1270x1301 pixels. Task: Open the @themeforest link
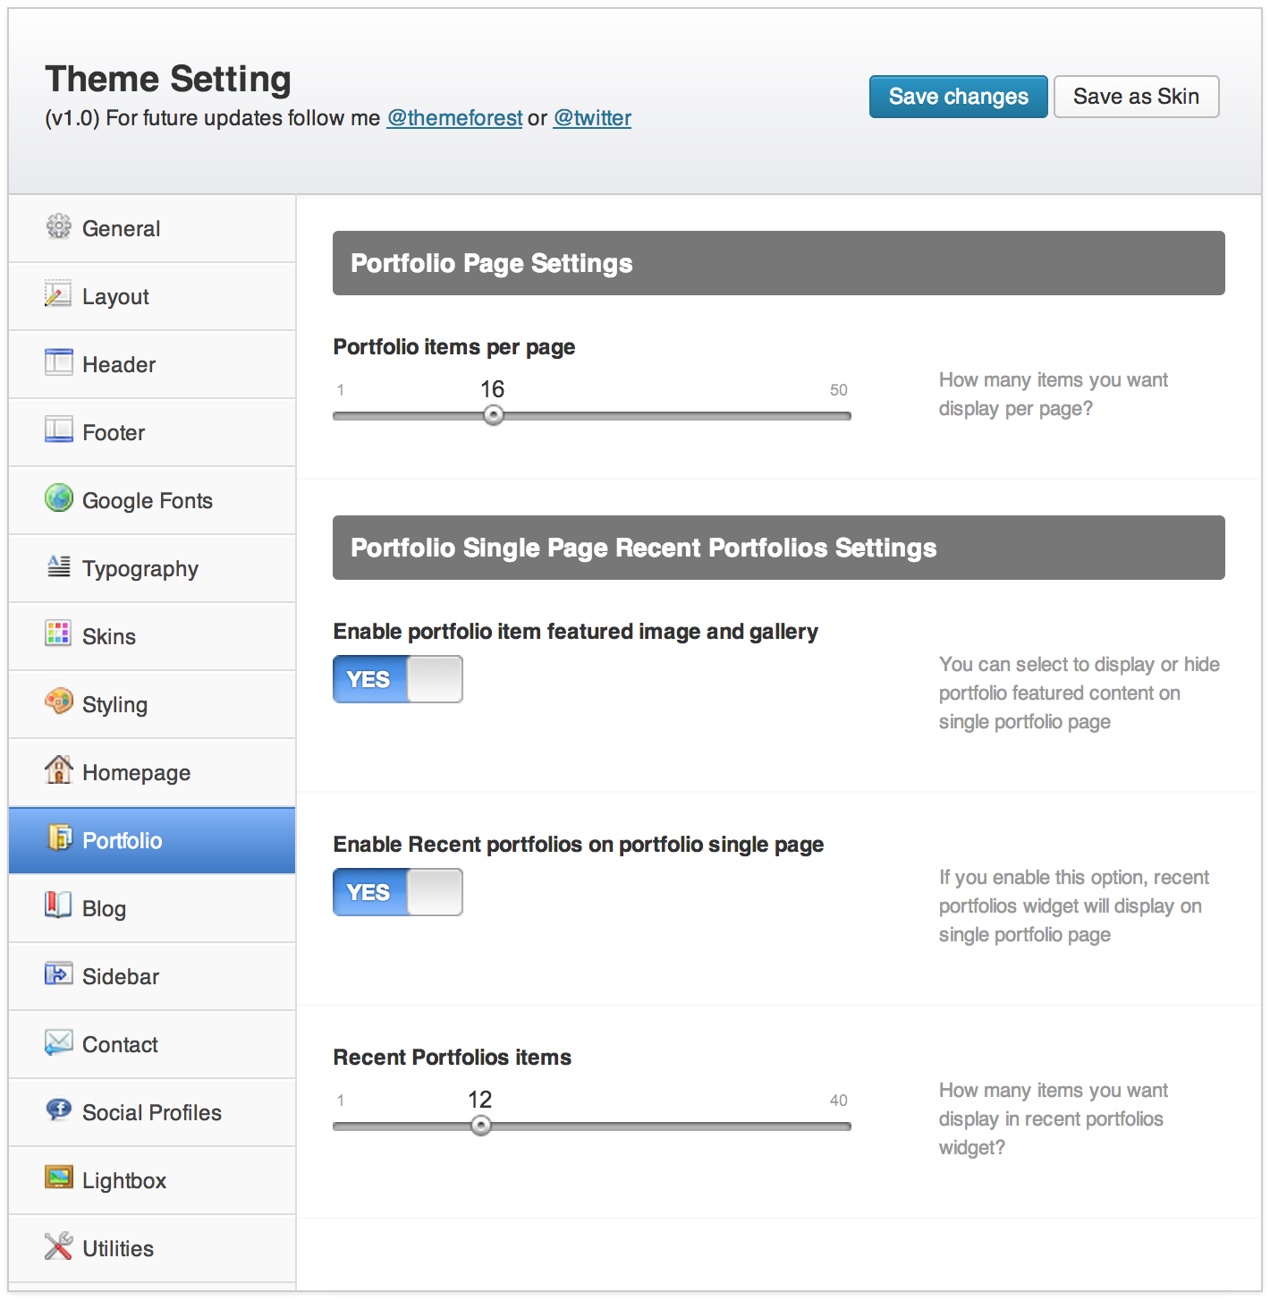(x=454, y=118)
